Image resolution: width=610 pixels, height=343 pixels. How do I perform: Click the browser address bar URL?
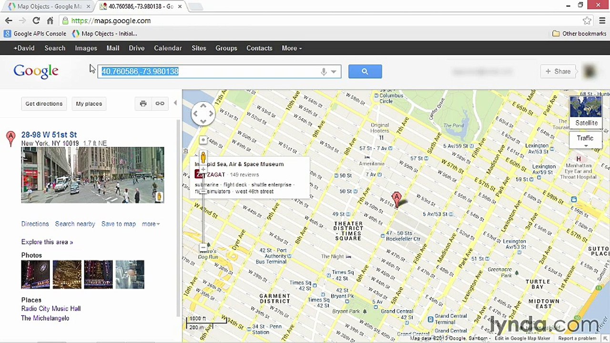(x=111, y=20)
